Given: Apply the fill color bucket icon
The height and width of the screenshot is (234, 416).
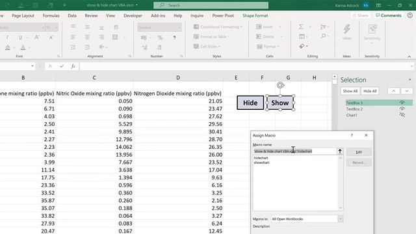Looking at the screenshot, I should tap(8, 47).
